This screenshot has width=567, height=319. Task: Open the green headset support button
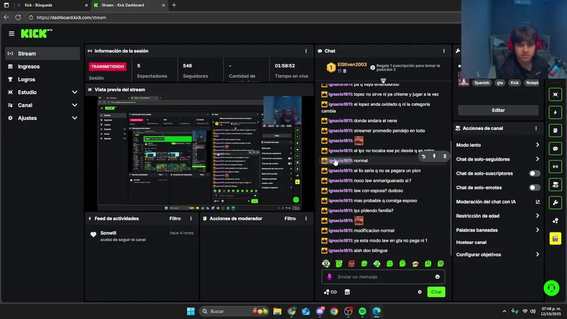551,288
